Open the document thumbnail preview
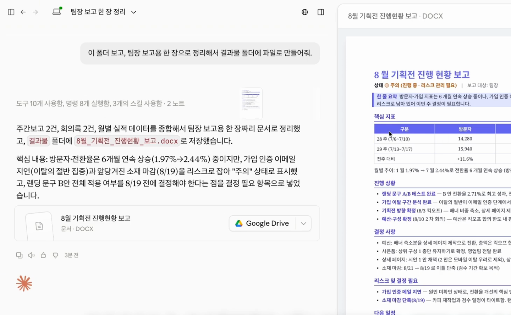The height and width of the screenshot is (315, 511). [251, 104]
